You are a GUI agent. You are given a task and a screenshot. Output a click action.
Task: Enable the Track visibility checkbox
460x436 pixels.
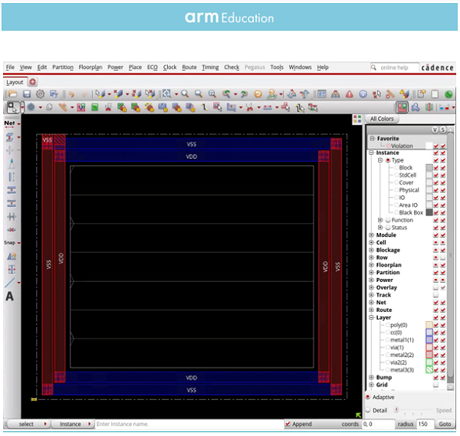pyautogui.click(x=435, y=295)
